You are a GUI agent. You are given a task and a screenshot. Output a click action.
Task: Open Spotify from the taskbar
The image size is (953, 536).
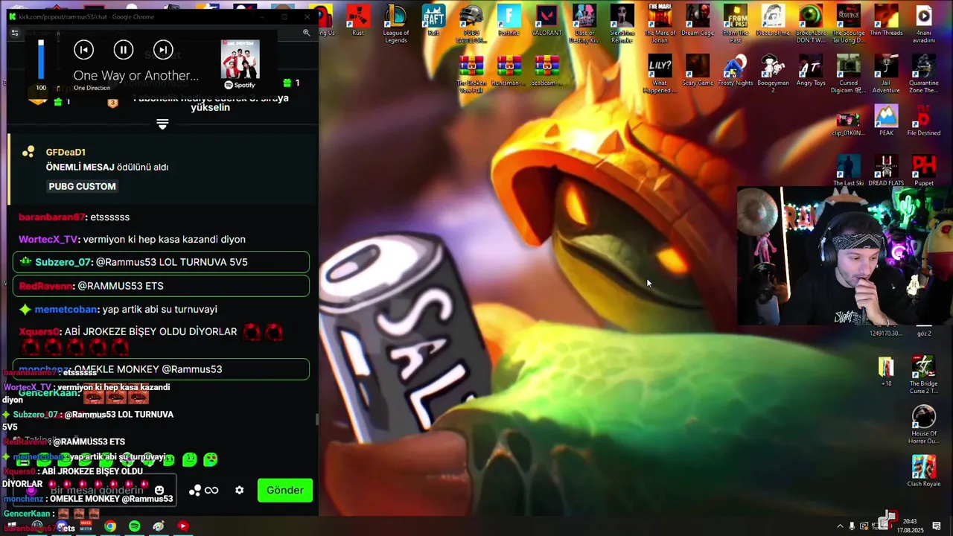pyautogui.click(x=134, y=526)
